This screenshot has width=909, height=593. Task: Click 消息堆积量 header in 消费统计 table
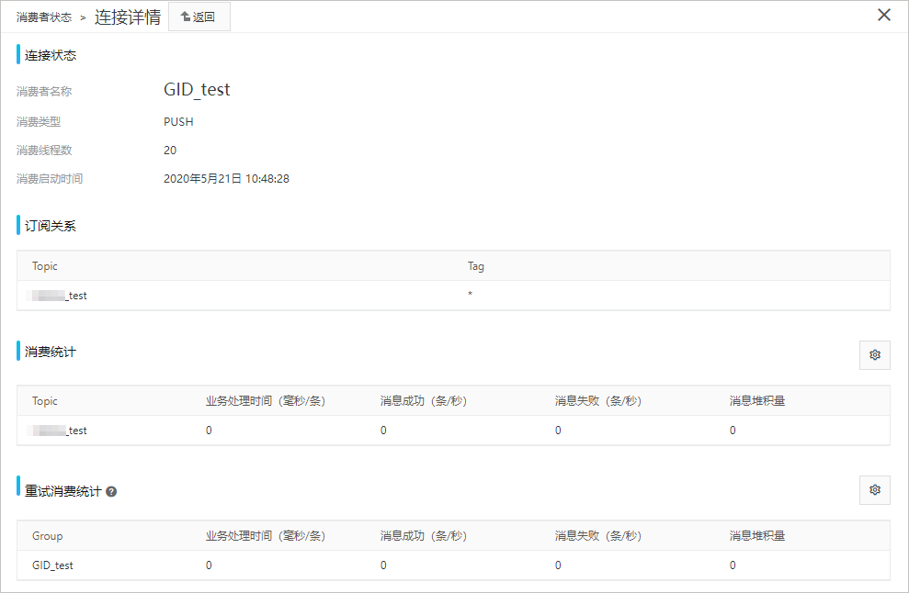coord(757,401)
